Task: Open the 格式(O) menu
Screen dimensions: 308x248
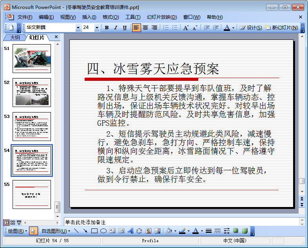Action: point(111,17)
